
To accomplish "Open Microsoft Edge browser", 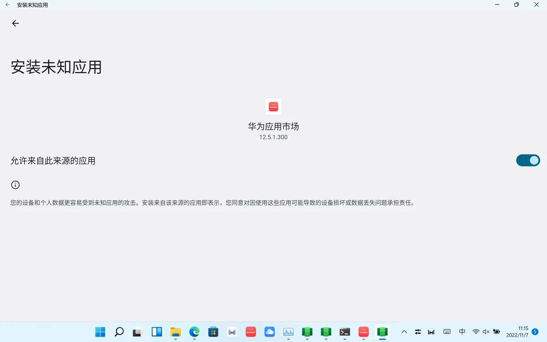I will pos(194,332).
